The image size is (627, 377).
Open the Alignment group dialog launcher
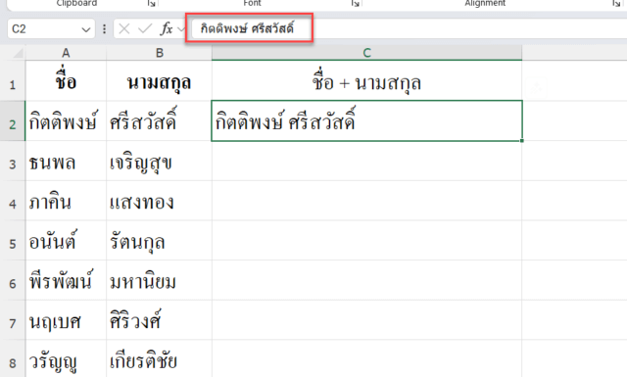pos(616,3)
